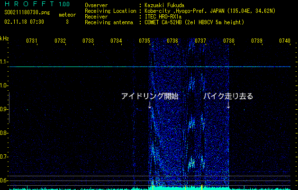Click the kHz axis unit label
This screenshot has height=190, width=298.
click(x=4, y=39)
